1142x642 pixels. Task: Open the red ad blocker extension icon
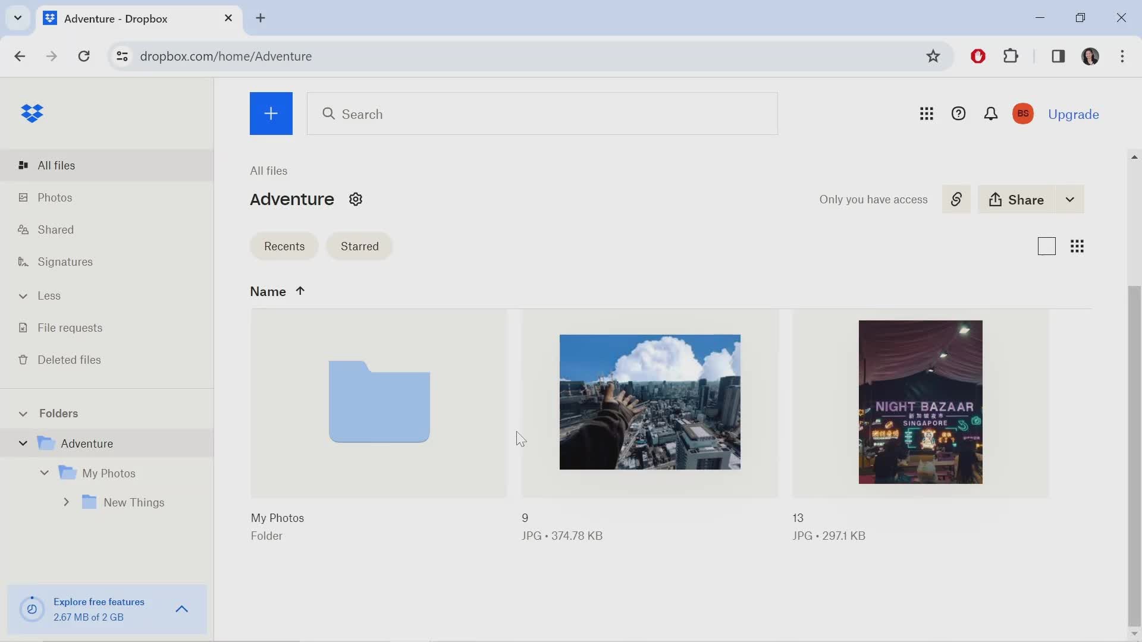[x=978, y=56]
